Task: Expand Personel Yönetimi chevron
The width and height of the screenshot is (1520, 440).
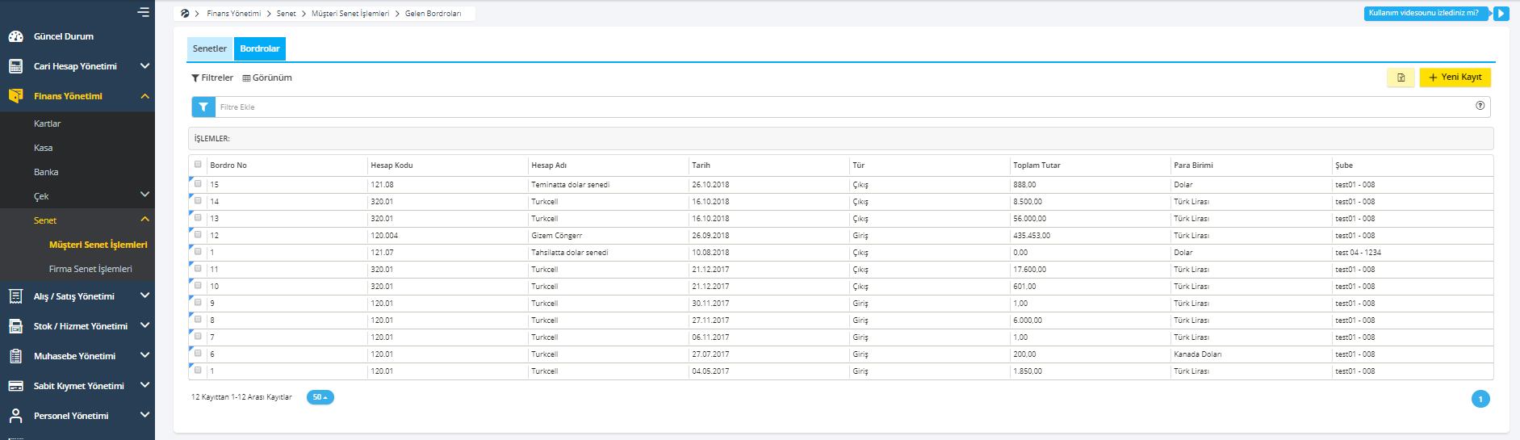Action: pyautogui.click(x=144, y=415)
